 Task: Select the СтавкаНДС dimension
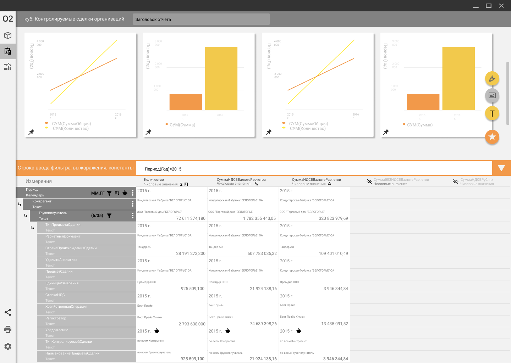point(87,298)
